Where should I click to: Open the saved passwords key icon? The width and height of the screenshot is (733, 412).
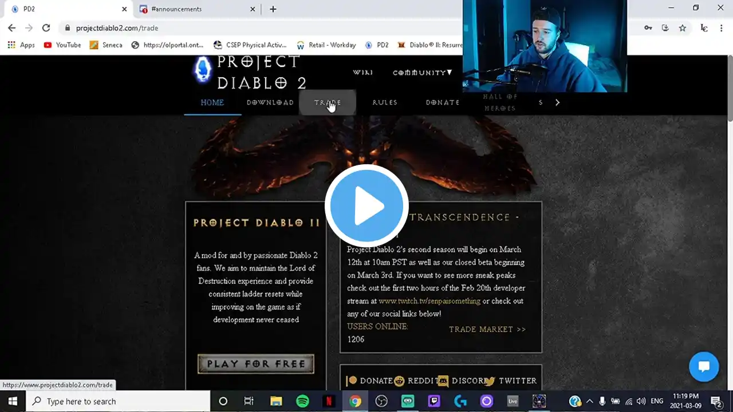click(x=648, y=27)
